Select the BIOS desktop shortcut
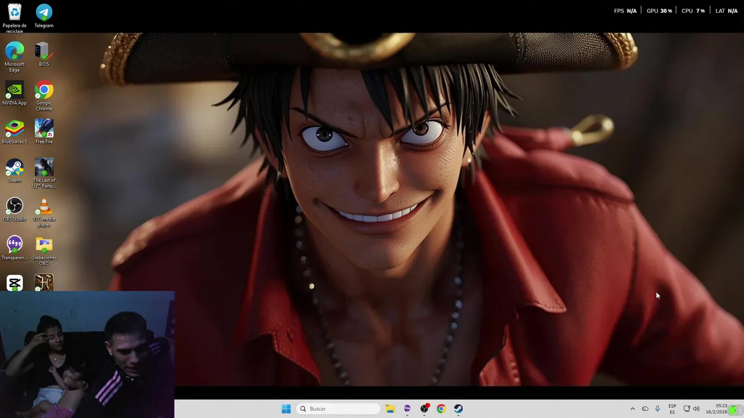Viewport: 744px width, 418px height. click(x=44, y=55)
